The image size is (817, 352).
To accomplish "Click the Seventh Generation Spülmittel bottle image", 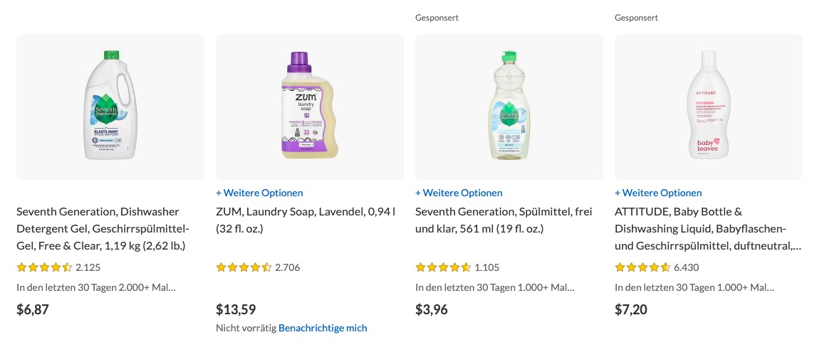I will [x=509, y=107].
